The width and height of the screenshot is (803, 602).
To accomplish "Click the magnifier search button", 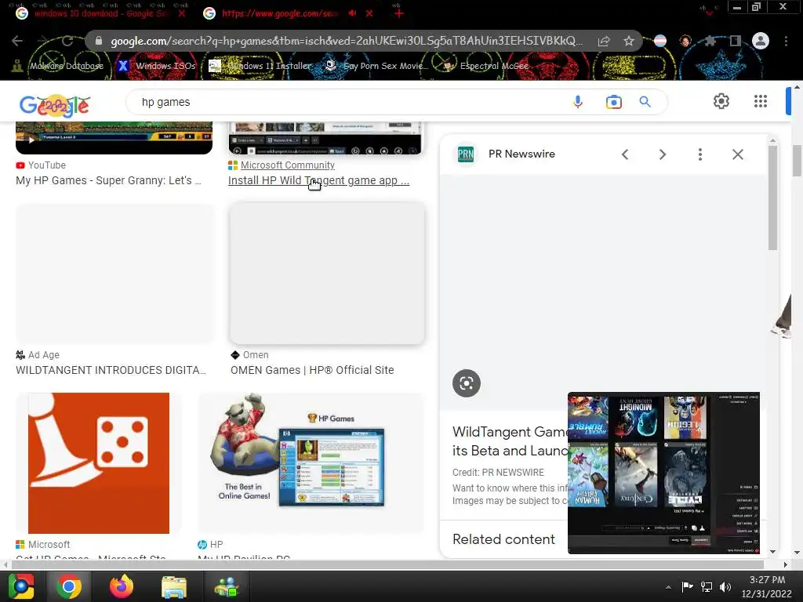I will [645, 102].
